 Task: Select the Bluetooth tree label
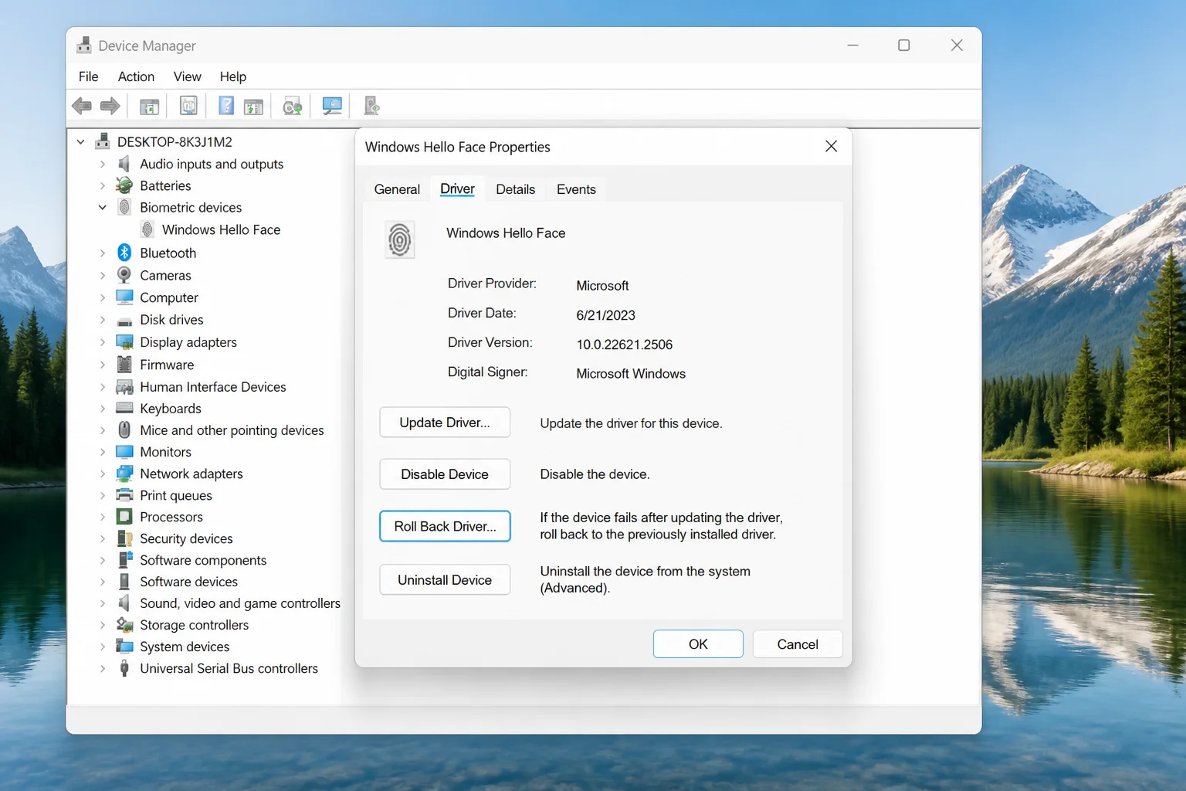(x=168, y=253)
